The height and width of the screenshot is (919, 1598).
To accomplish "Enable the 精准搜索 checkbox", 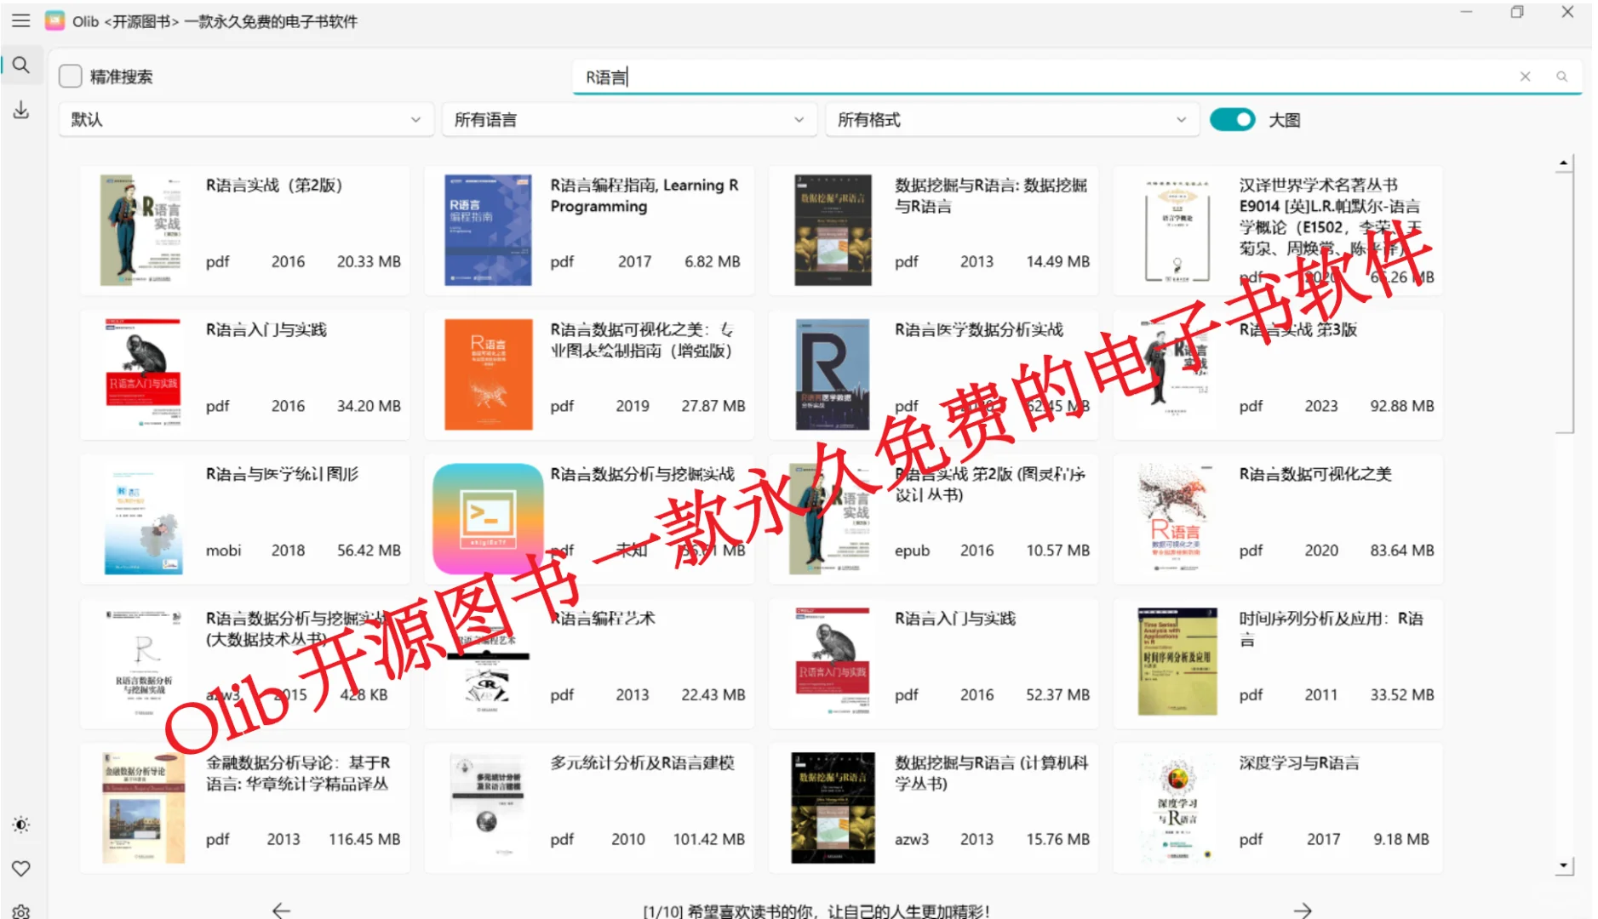I will pyautogui.click(x=70, y=77).
